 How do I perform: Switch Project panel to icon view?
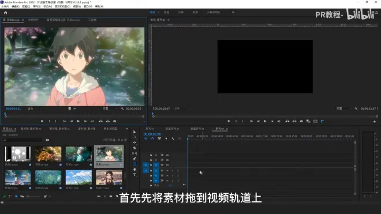pos(16,196)
